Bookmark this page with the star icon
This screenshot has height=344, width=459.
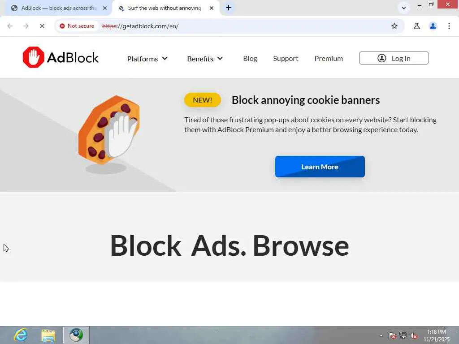[394, 26]
